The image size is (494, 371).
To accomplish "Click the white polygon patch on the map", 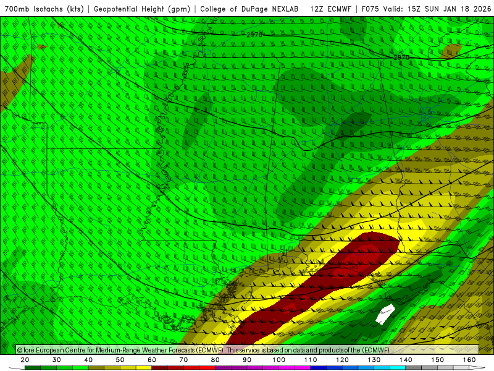I will [385, 314].
